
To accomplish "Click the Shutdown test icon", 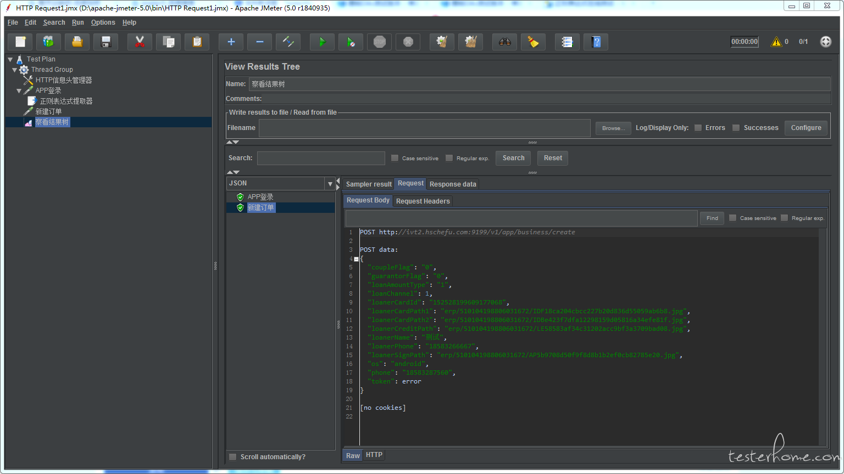I will point(408,42).
